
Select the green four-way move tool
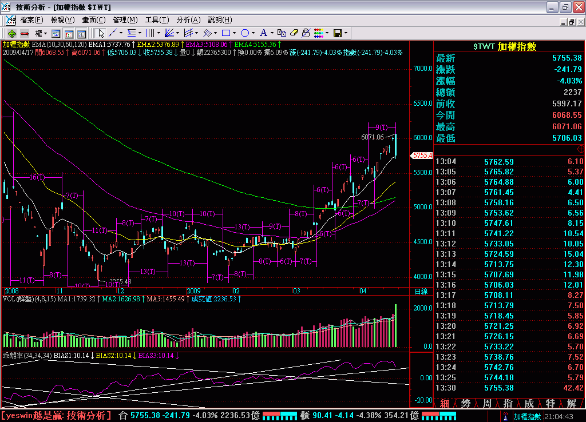pyautogui.click(x=11, y=33)
